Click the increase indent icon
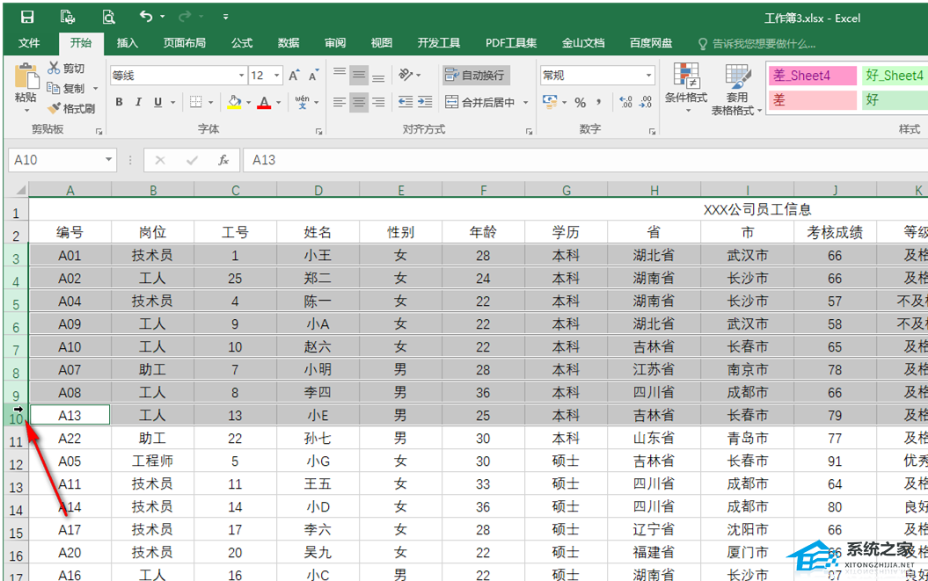 (x=427, y=103)
